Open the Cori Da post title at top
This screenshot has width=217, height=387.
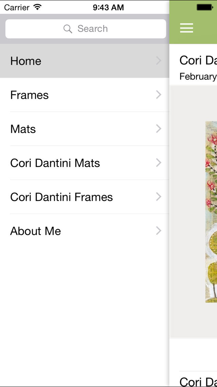[x=198, y=61]
